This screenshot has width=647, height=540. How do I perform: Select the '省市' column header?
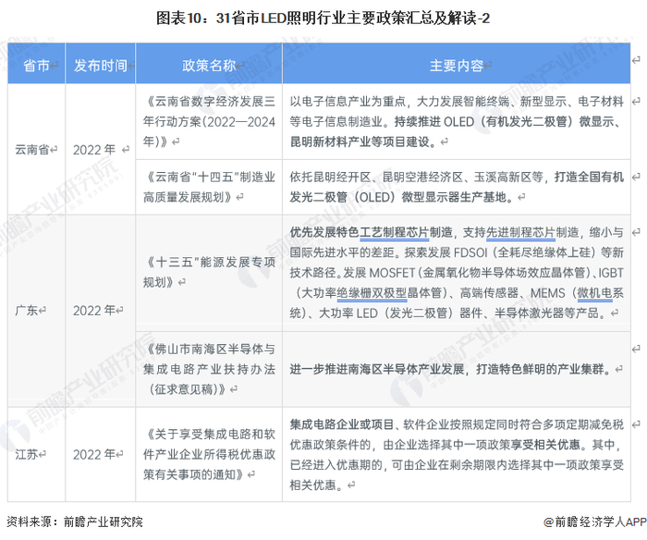pos(36,65)
